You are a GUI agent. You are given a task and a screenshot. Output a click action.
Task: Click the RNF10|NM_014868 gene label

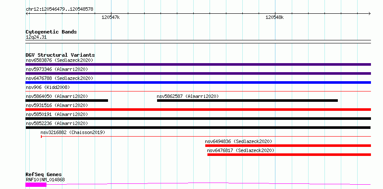point(45,180)
